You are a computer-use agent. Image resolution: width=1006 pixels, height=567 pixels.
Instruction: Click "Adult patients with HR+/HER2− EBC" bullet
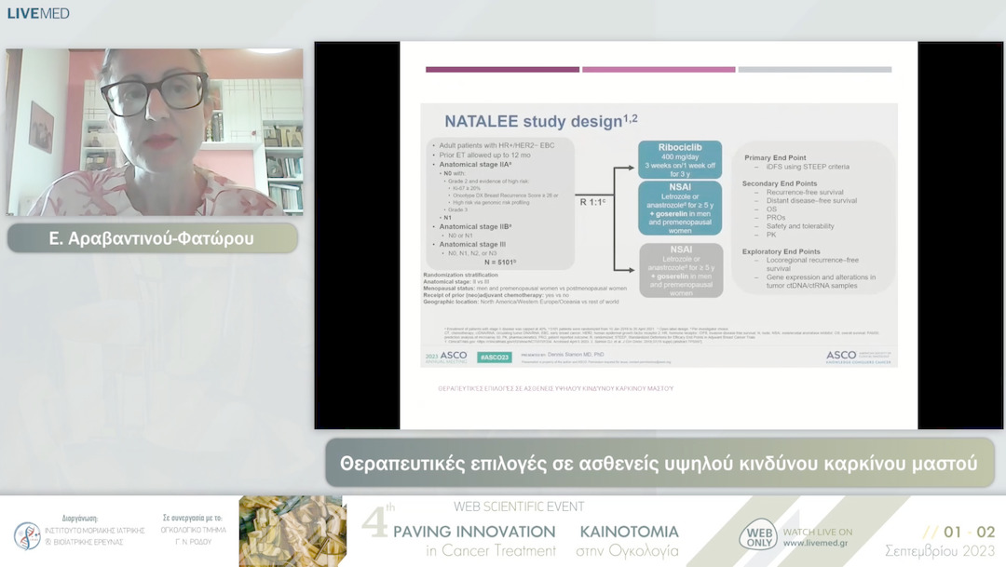[496, 145]
